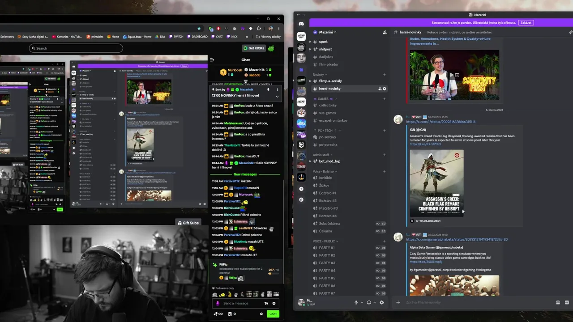Open NICK bookmark in bookmarks bar
This screenshot has height=322, width=573.
tap(232, 37)
